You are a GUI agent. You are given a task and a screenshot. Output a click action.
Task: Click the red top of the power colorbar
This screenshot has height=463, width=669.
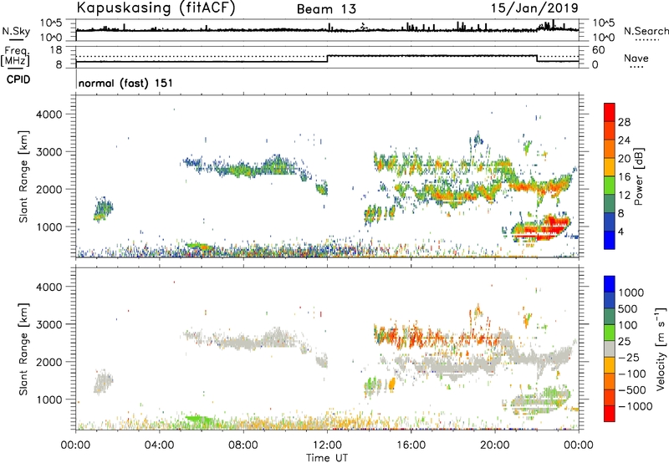point(610,110)
